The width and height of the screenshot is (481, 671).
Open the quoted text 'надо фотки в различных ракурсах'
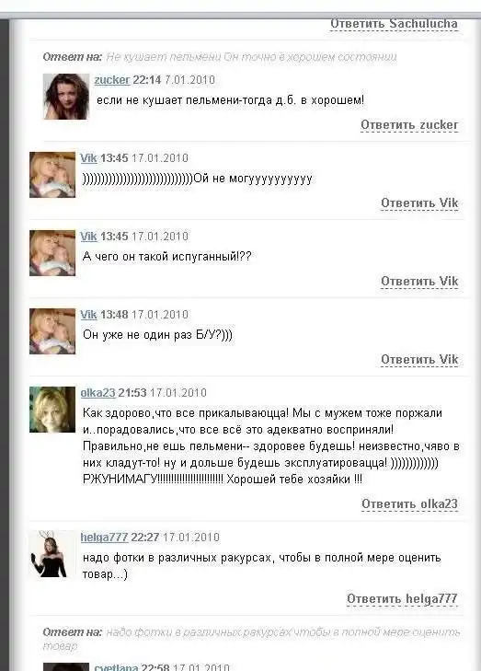click(251, 639)
